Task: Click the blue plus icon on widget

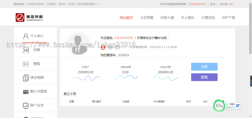Action: [x=237, y=106]
